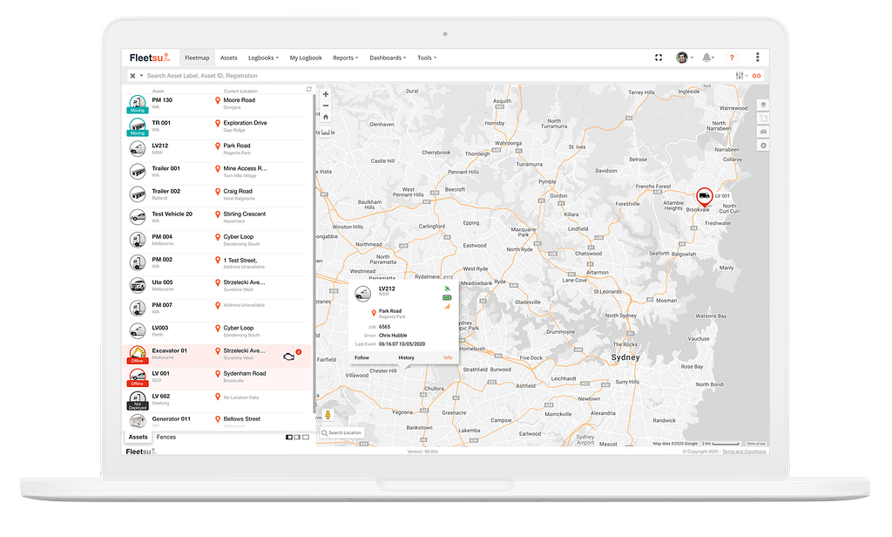Select the Ute 005 asset row

[x=218, y=286]
